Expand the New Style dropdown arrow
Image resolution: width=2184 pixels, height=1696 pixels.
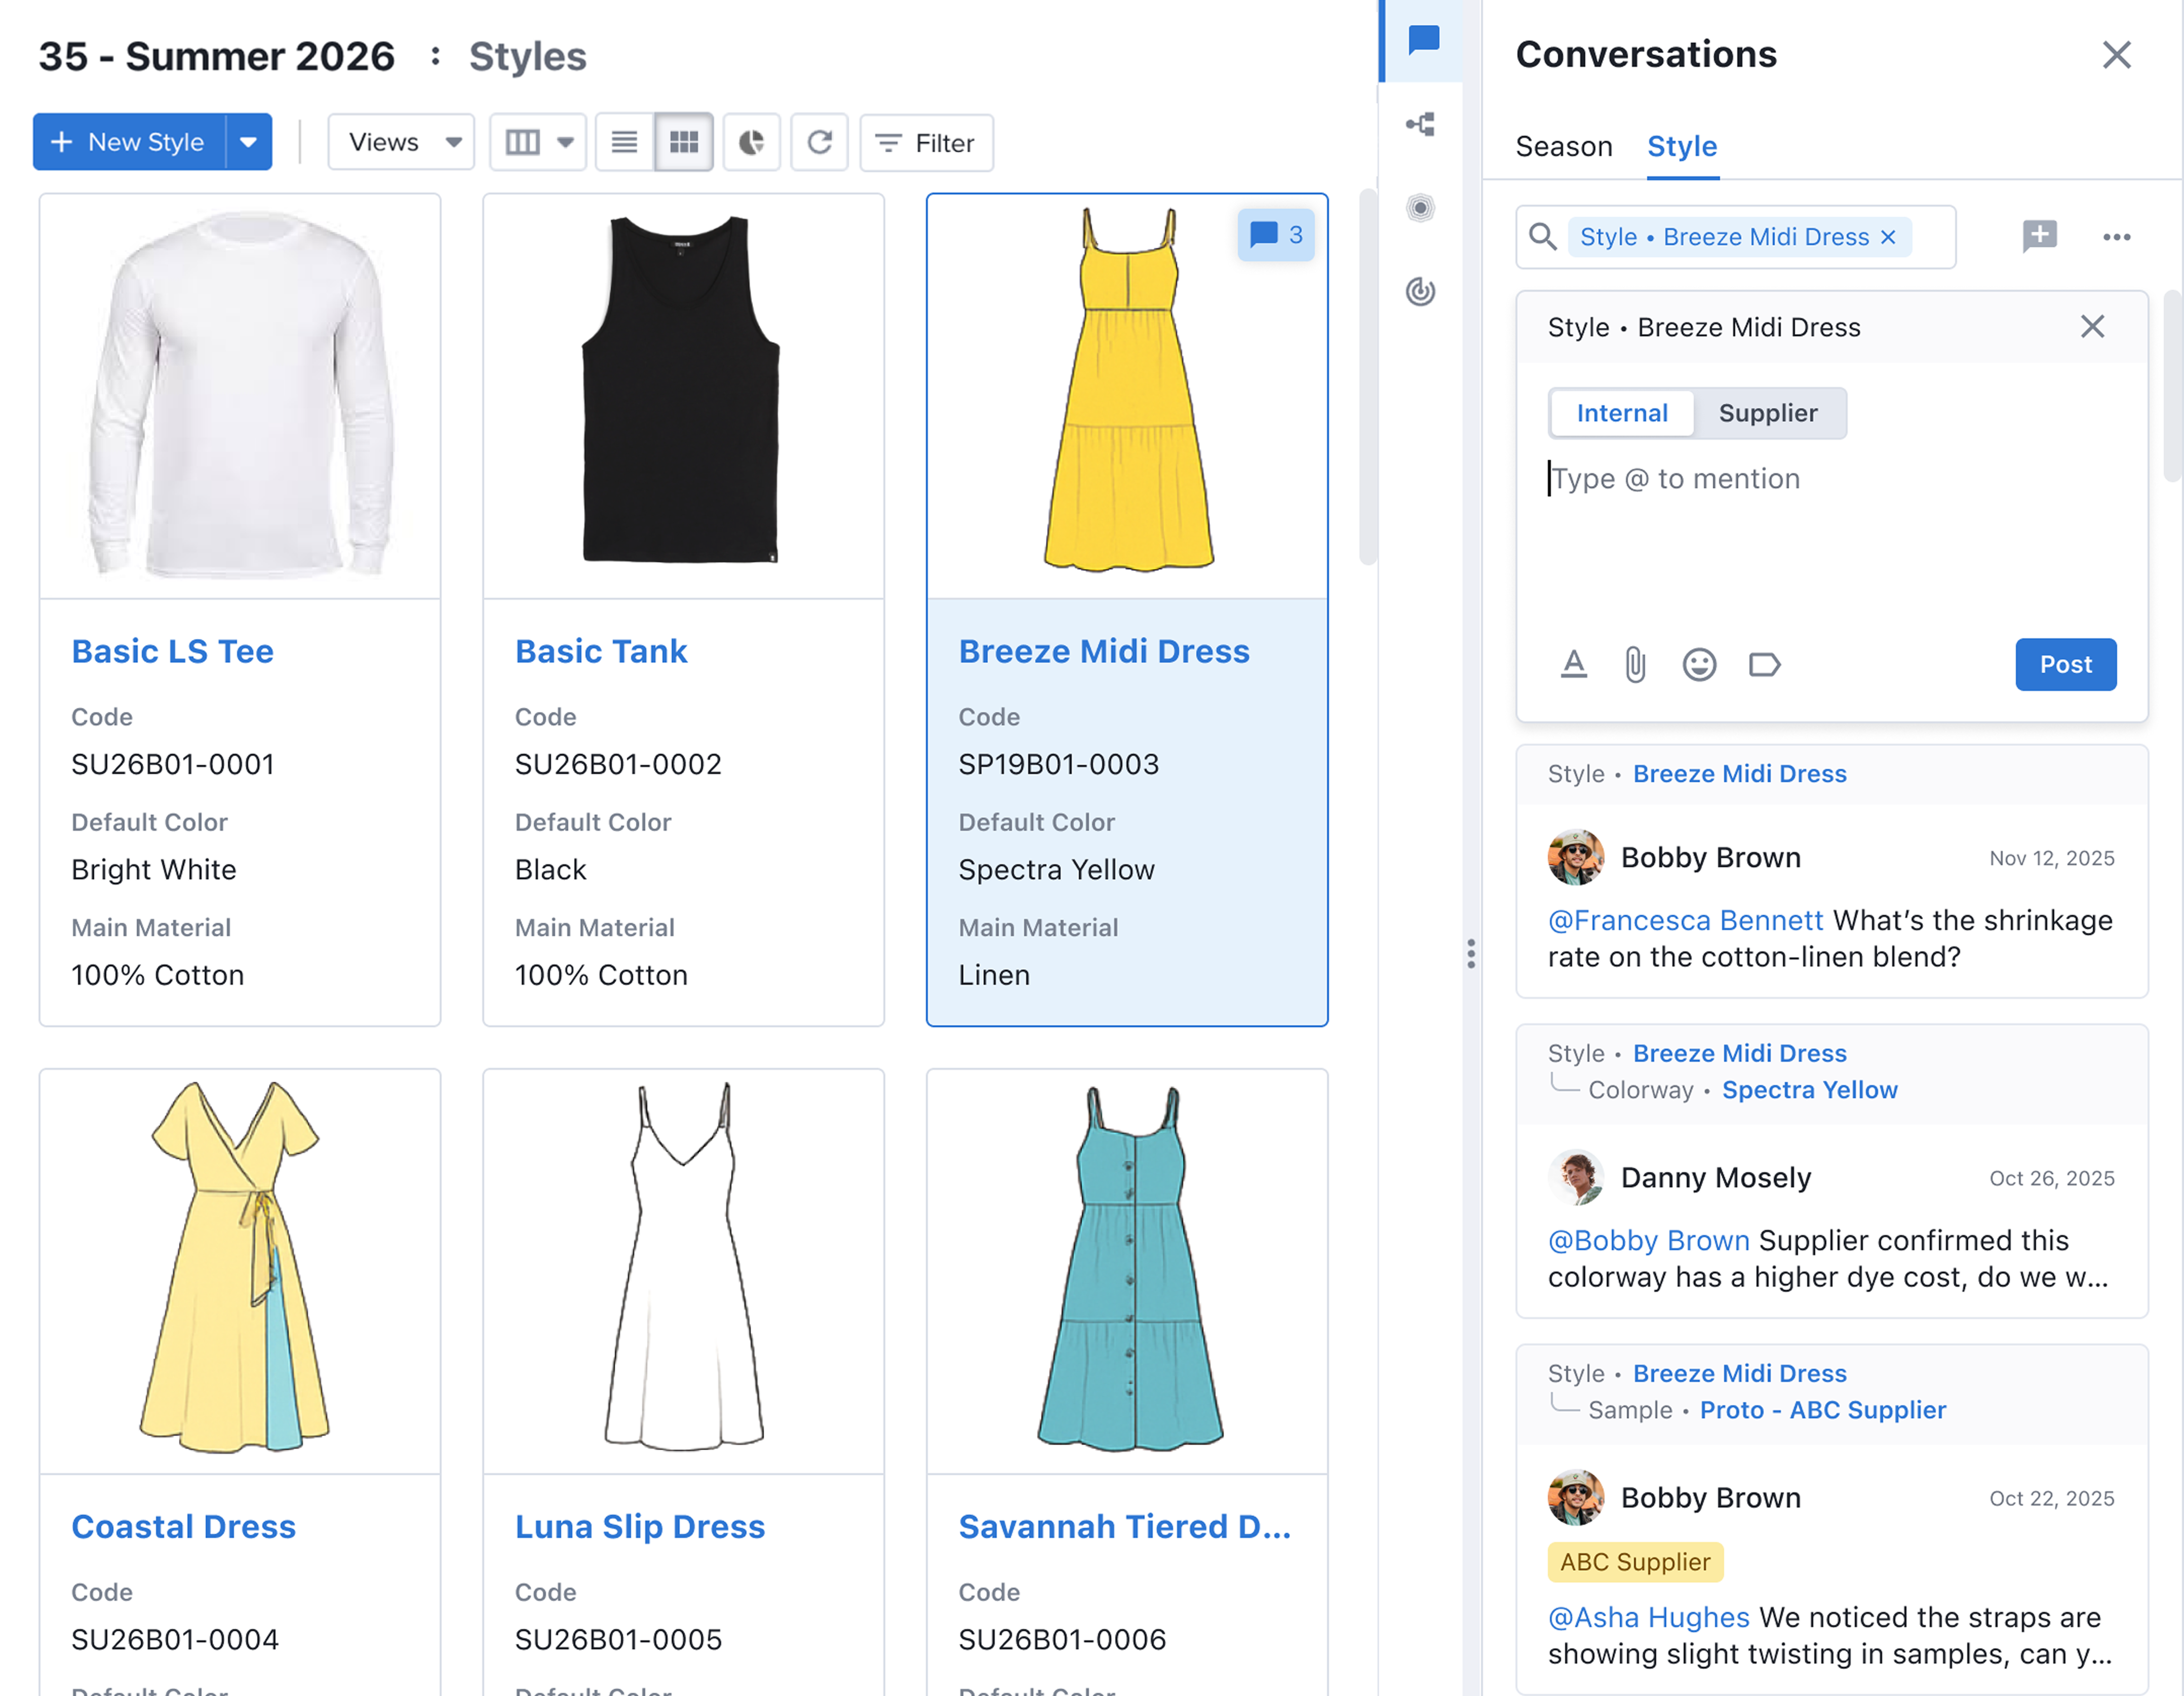pos(249,143)
